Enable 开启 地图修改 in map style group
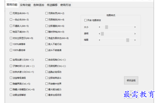The width and height of the screenshot is (157, 103). coord(85,20)
